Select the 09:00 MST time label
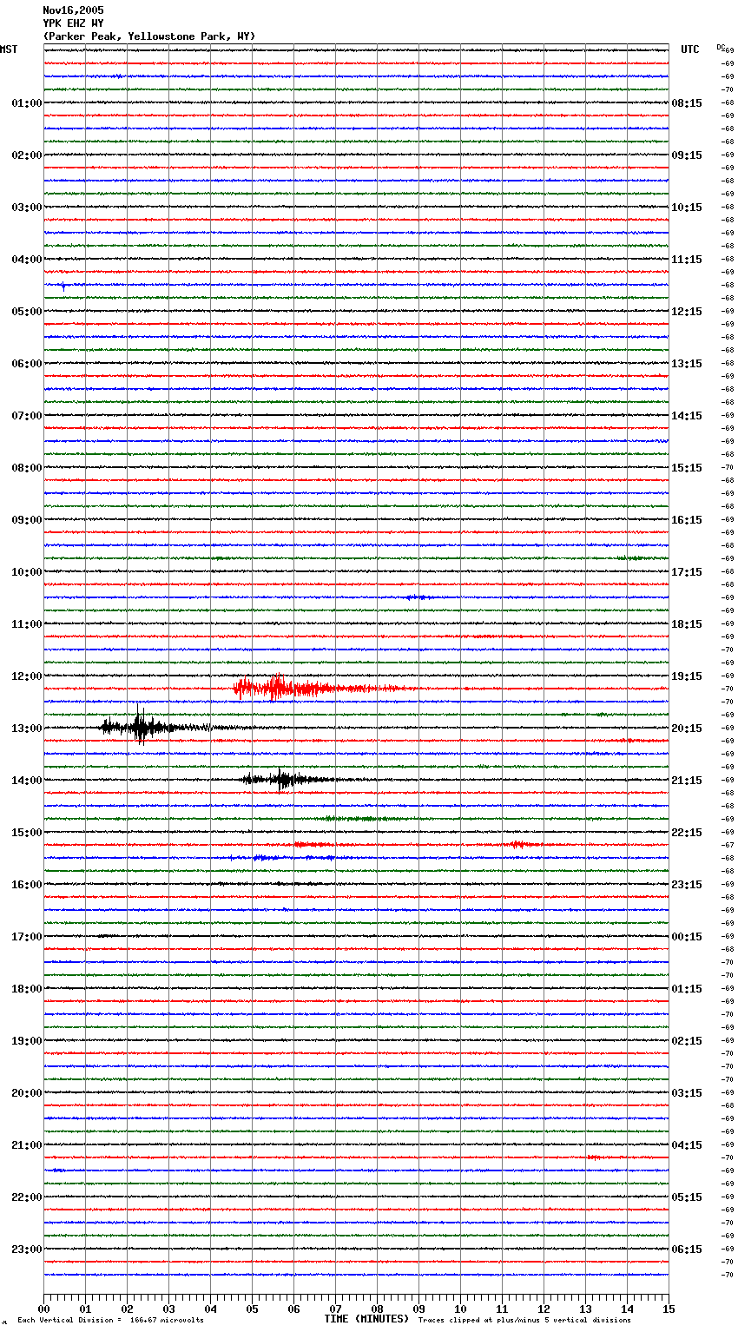738x1332 pixels. [x=26, y=520]
